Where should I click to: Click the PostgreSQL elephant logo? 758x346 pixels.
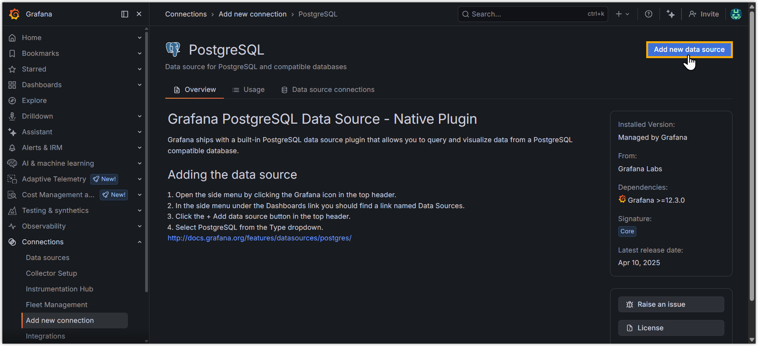point(173,49)
